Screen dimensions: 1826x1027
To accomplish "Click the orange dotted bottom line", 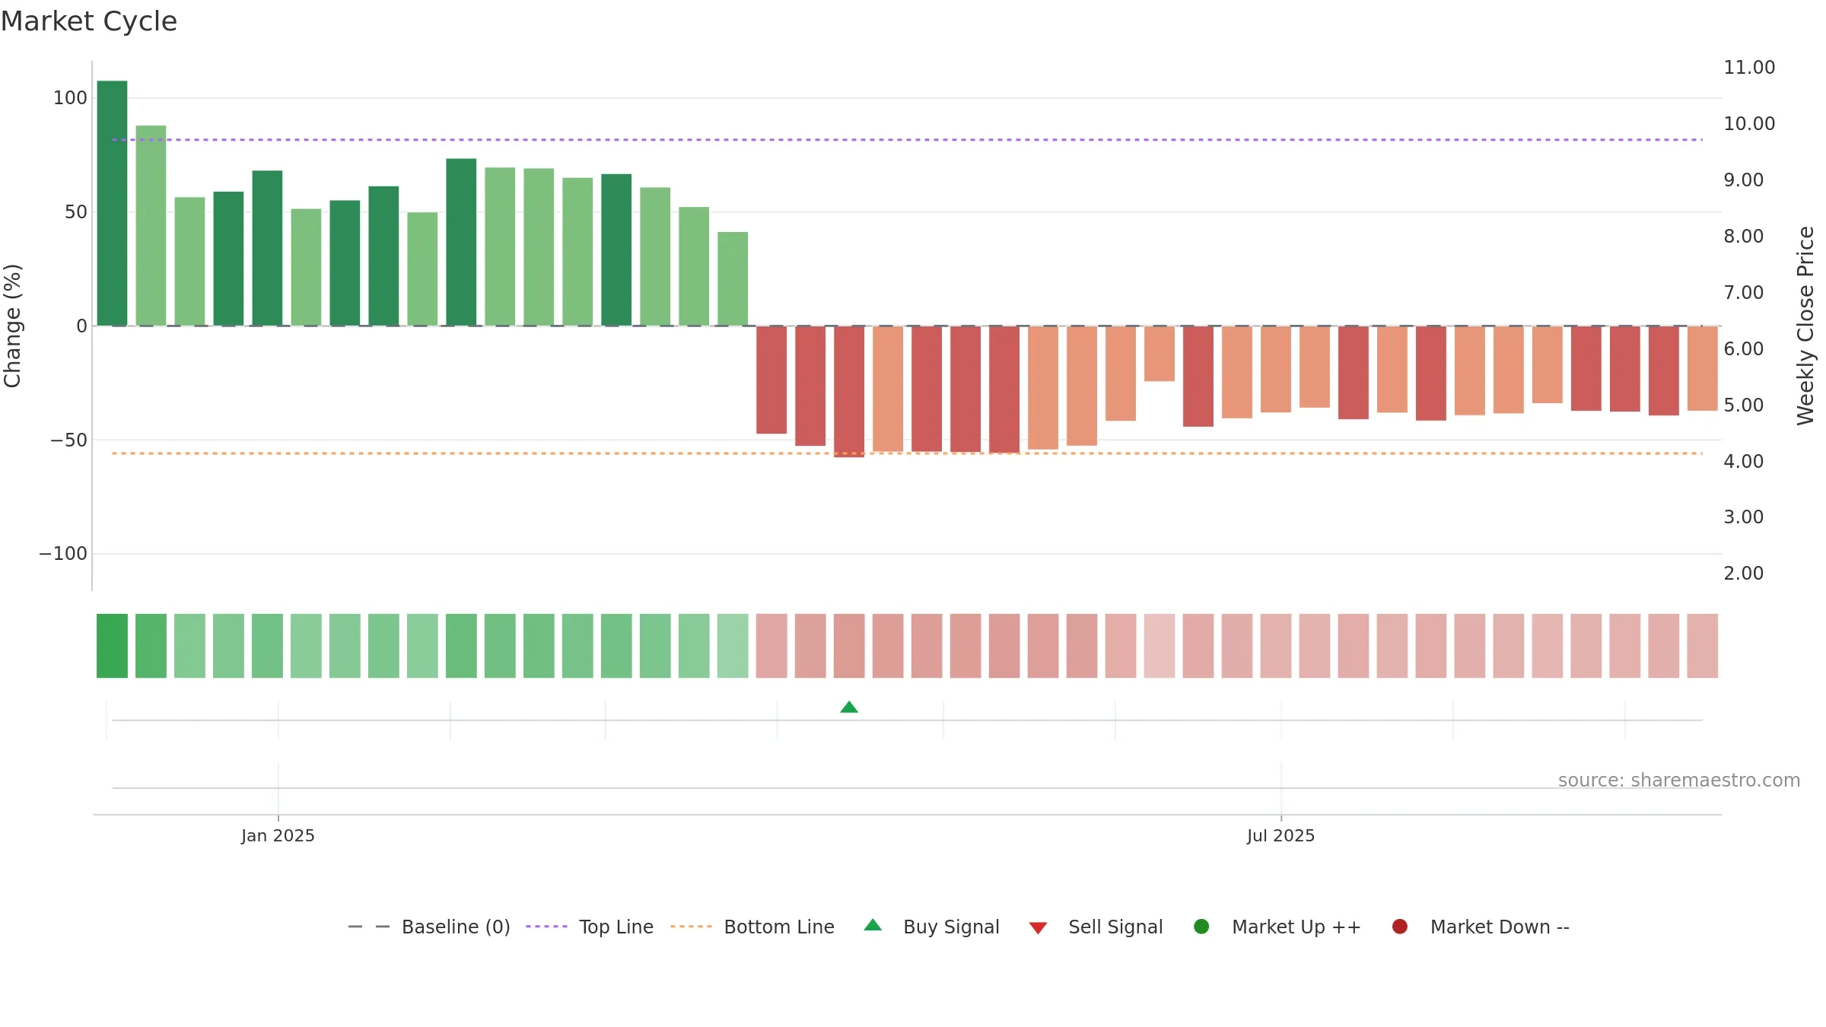I will point(907,453).
